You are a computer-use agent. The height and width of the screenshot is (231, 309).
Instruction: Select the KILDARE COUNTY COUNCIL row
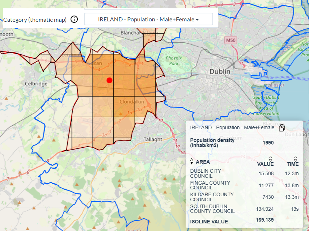[244, 197]
